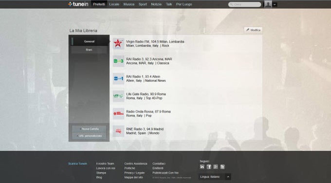Viewport: 331px width, 183px height.
Task: Click the Life Gate Radio logo
Action: [x=118, y=96]
